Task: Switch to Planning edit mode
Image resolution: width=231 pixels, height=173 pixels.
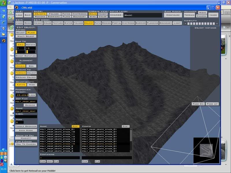Action: coord(153,23)
